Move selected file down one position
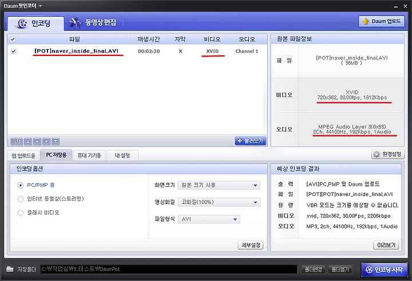Image resolution: width=412 pixels, height=281 pixels. coord(46,142)
